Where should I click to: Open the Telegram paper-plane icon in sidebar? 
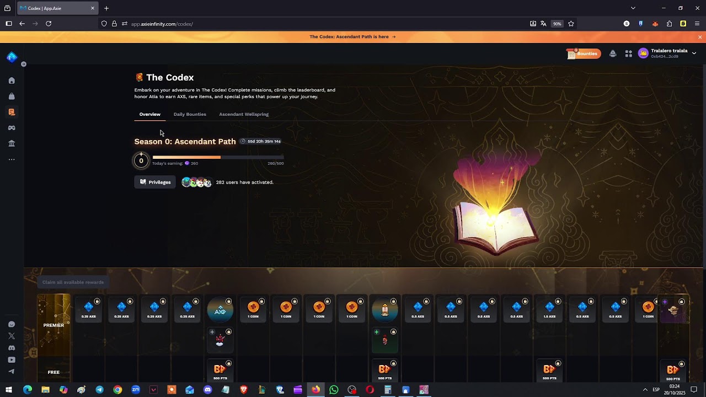[x=12, y=372]
